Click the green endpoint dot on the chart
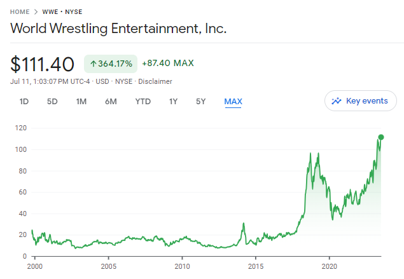 pos(381,137)
